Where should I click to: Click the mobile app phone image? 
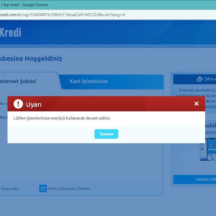pos(208,149)
